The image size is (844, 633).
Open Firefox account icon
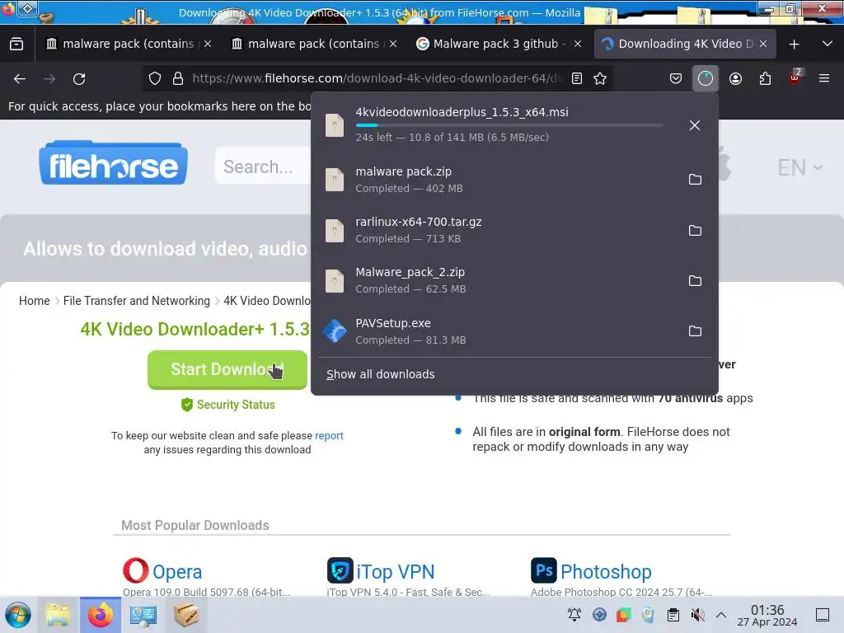[735, 78]
